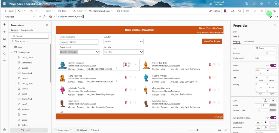
Task: Click the Back arrow button
Action: tap(9, 11)
